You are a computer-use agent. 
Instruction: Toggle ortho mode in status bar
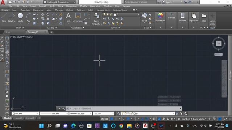(124, 119)
